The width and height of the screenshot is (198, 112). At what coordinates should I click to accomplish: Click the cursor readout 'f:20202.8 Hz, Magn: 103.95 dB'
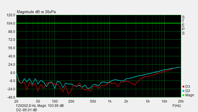click(40, 106)
